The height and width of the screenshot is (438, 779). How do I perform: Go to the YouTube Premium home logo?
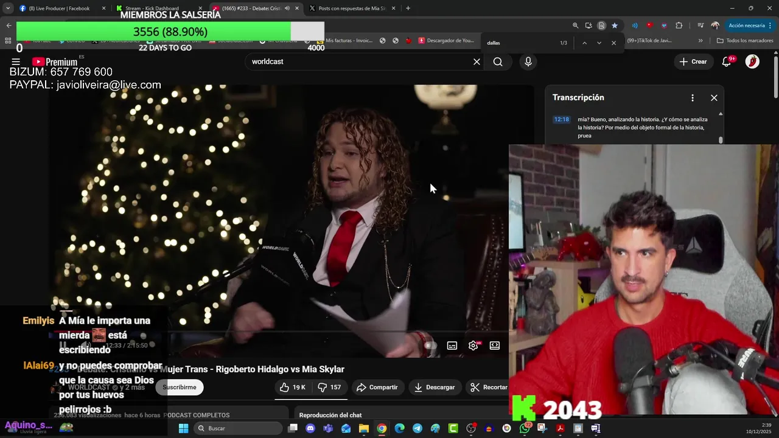coord(55,61)
